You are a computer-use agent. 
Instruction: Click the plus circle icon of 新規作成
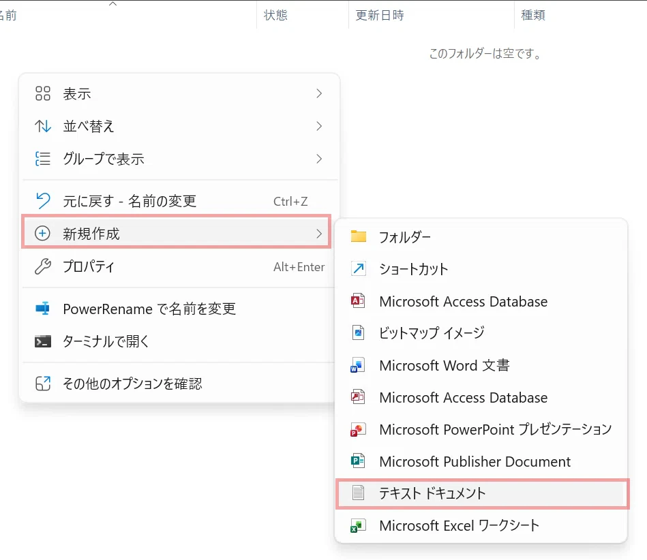click(x=42, y=234)
